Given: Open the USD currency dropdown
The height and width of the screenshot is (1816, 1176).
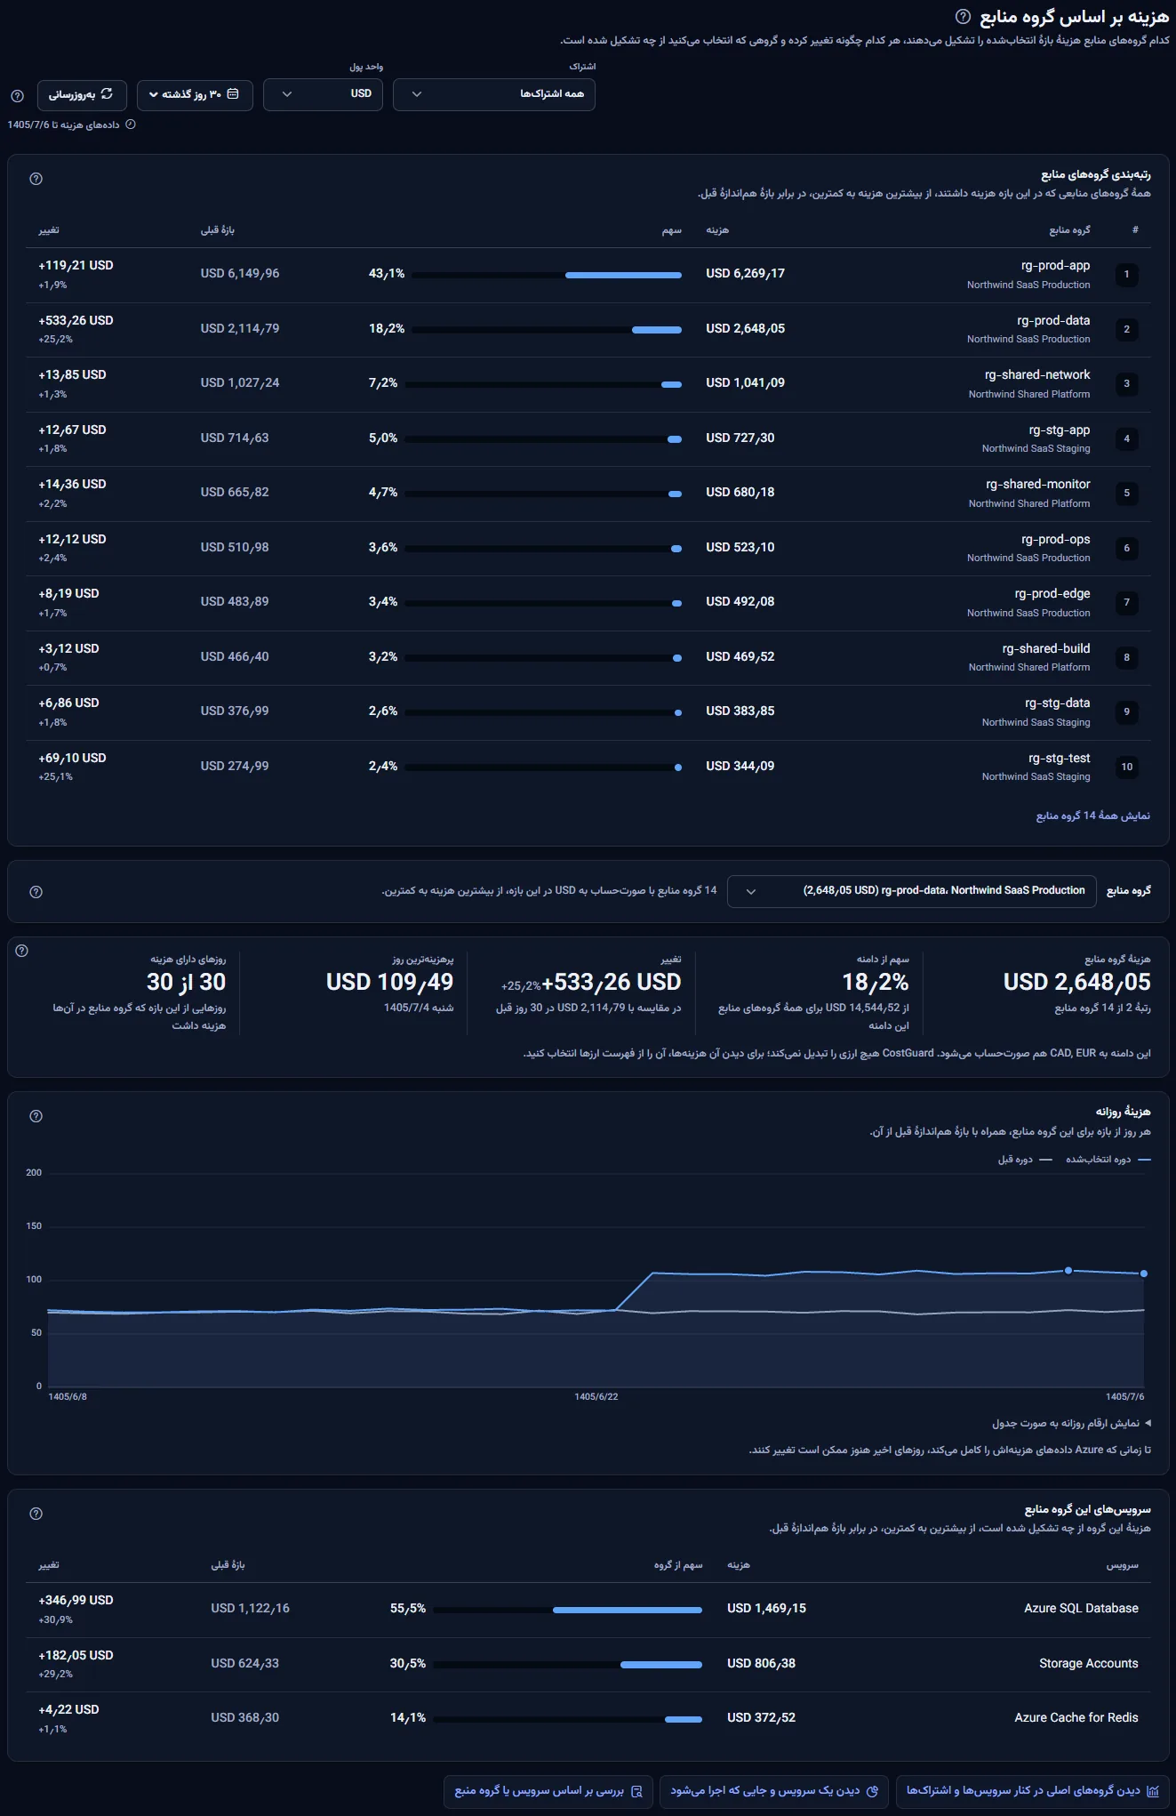Looking at the screenshot, I should tap(324, 95).
